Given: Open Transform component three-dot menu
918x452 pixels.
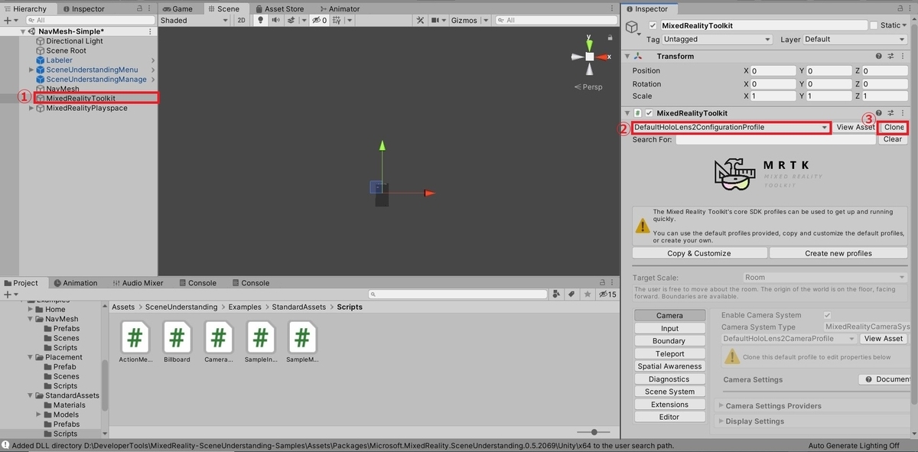Looking at the screenshot, I should pyautogui.click(x=903, y=56).
